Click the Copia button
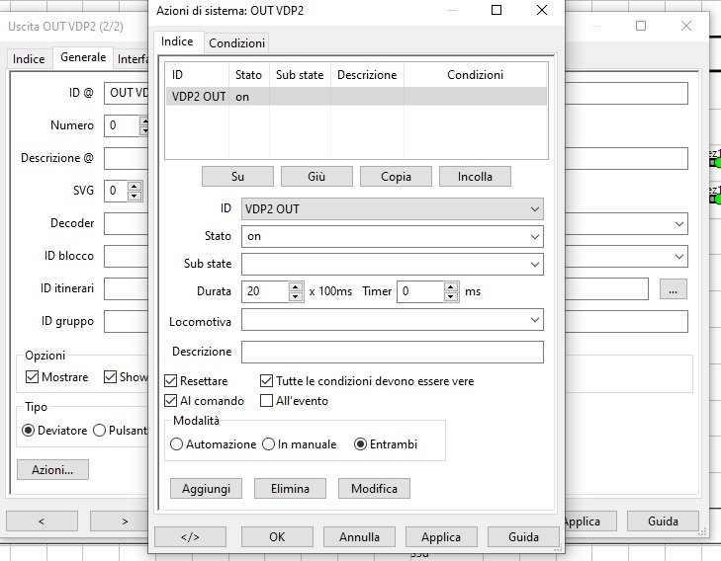The image size is (721, 561). 394,176
